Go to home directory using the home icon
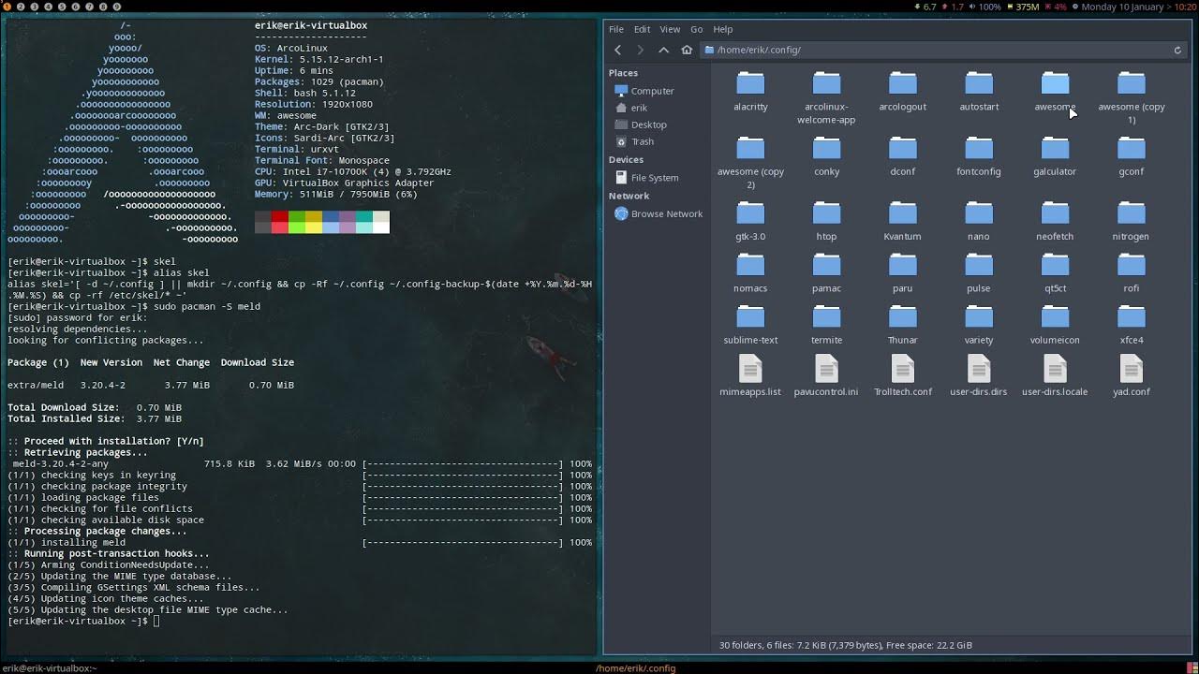The width and height of the screenshot is (1199, 674). tap(687, 50)
